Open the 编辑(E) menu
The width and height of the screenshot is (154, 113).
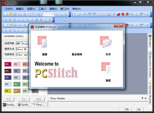20,9
